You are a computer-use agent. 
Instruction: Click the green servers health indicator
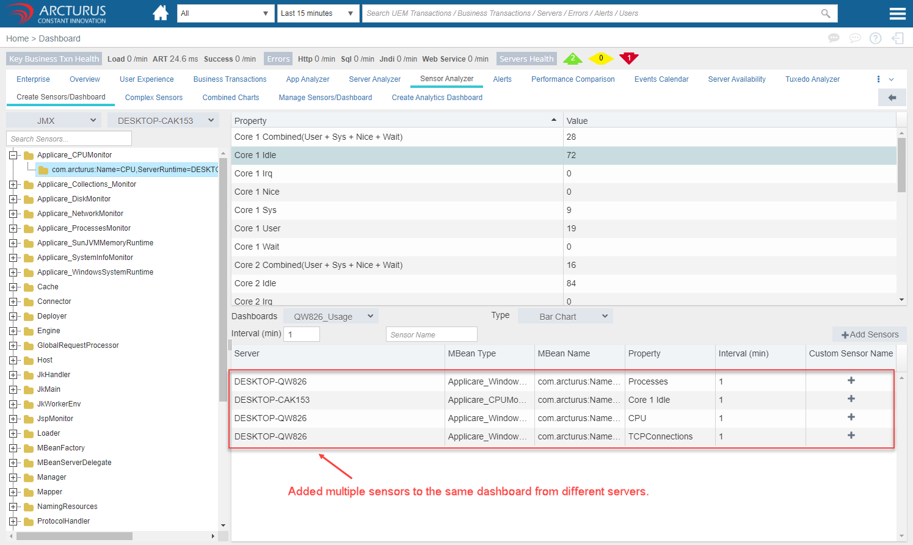coord(572,59)
